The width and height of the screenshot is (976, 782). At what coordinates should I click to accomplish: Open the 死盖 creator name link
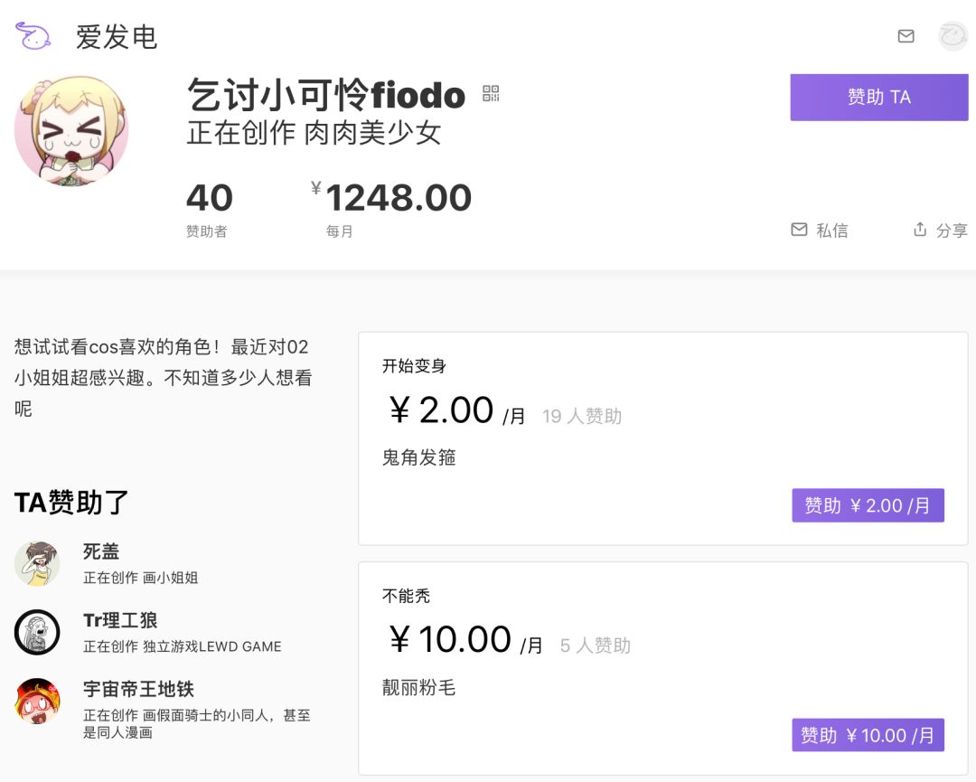[101, 551]
